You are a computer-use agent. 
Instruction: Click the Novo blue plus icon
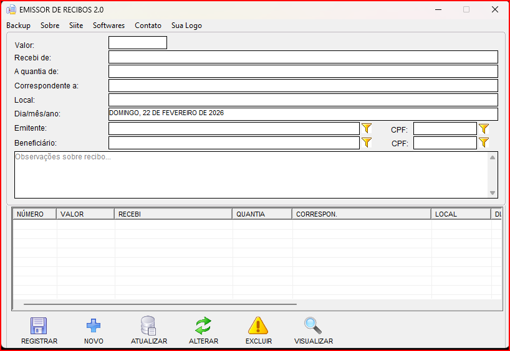(x=94, y=325)
